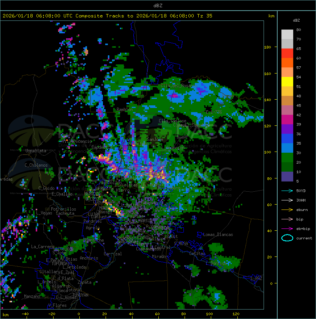Click the pink bip arrow in legend
The height and width of the screenshot is (319, 316).
287,219
